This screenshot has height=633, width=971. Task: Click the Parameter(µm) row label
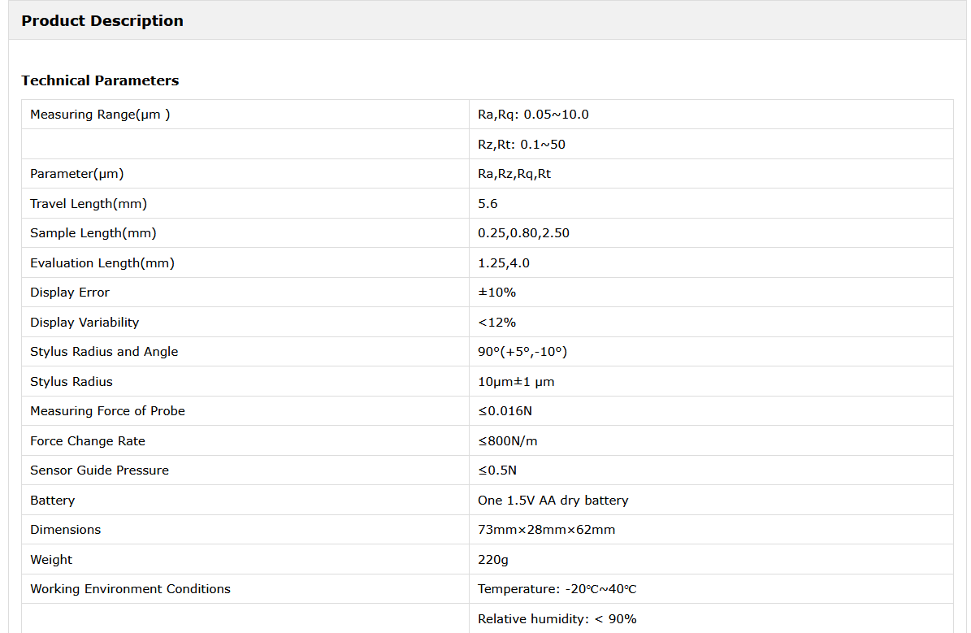[77, 174]
